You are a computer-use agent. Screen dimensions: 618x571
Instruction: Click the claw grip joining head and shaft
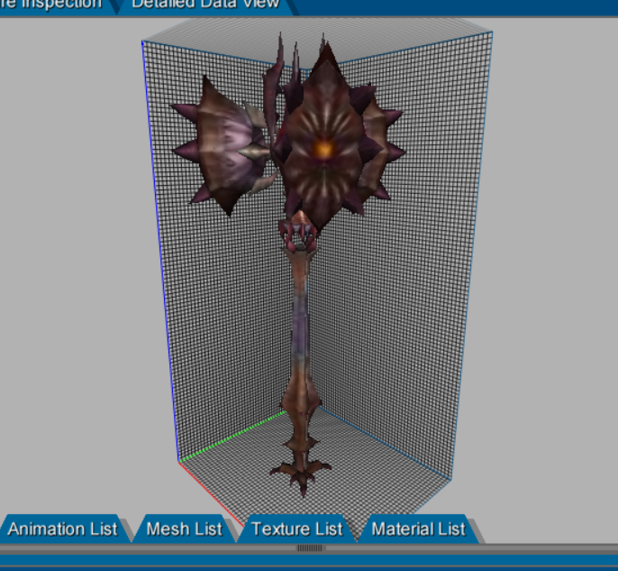click(297, 236)
